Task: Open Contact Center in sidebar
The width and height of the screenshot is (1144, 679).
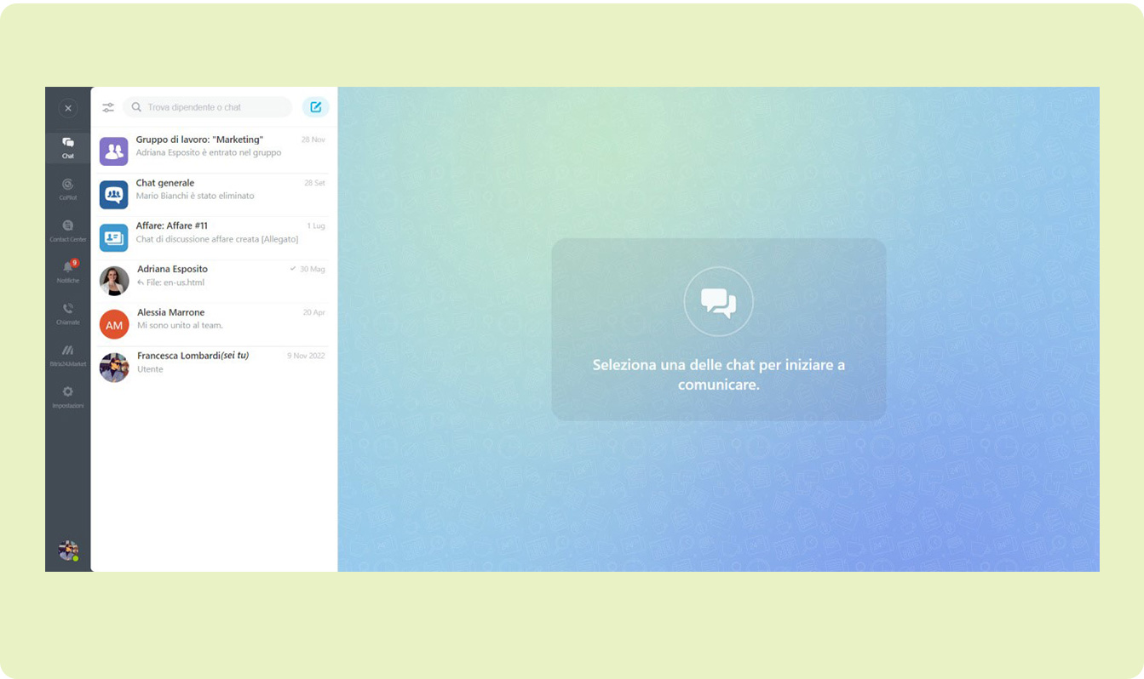Action: click(67, 231)
